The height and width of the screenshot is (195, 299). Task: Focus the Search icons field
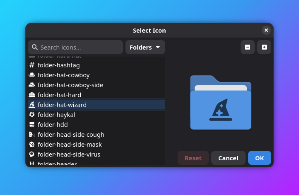75,47
